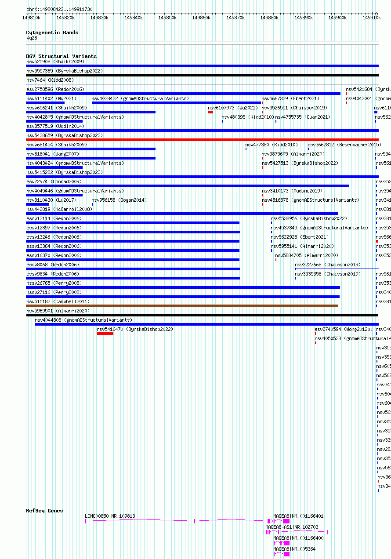The image size is (391, 559).
Task: Select variant label nsv5415282 (ByrskaBishop2022)
Action: coord(65,172)
